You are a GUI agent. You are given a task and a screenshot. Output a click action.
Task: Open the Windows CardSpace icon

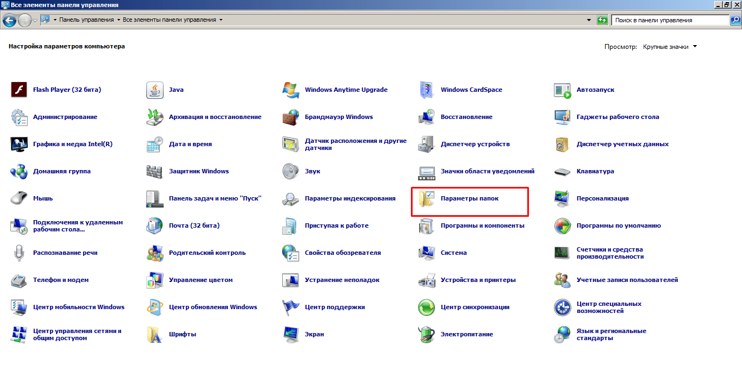[x=427, y=90]
